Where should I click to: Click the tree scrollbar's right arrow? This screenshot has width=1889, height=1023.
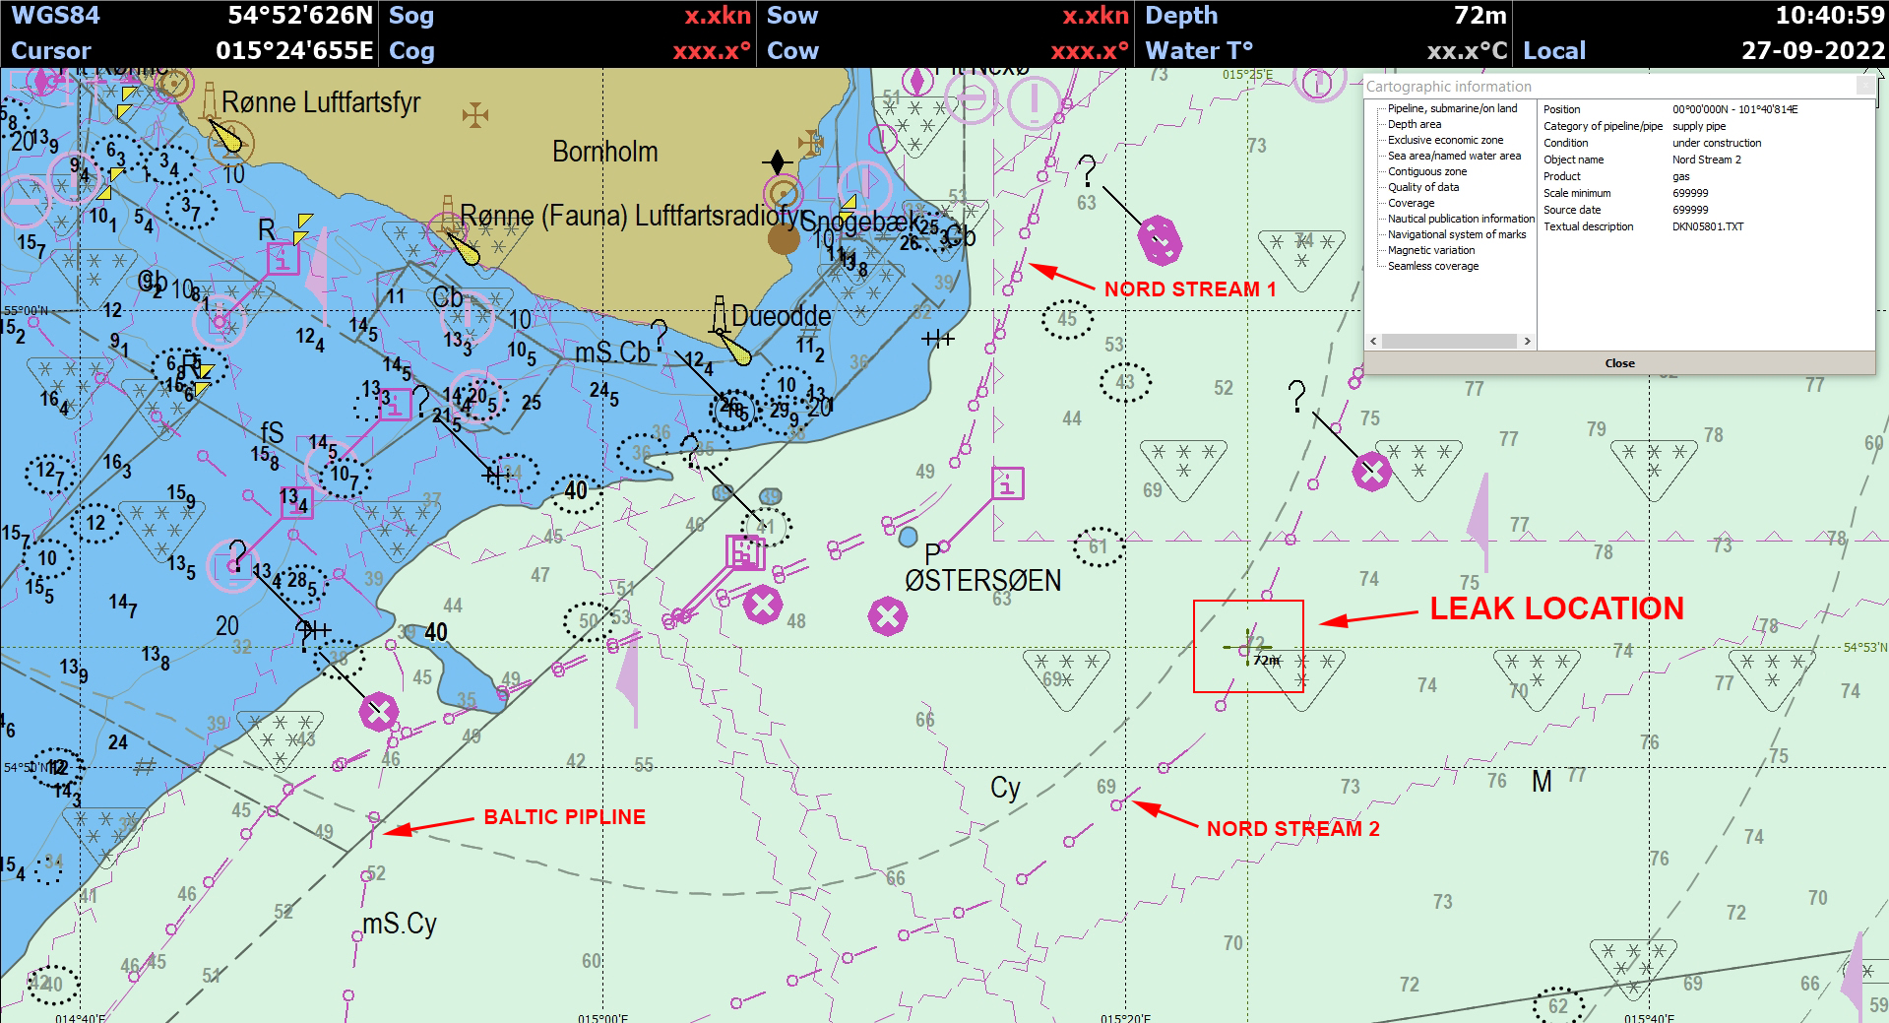(x=1527, y=341)
